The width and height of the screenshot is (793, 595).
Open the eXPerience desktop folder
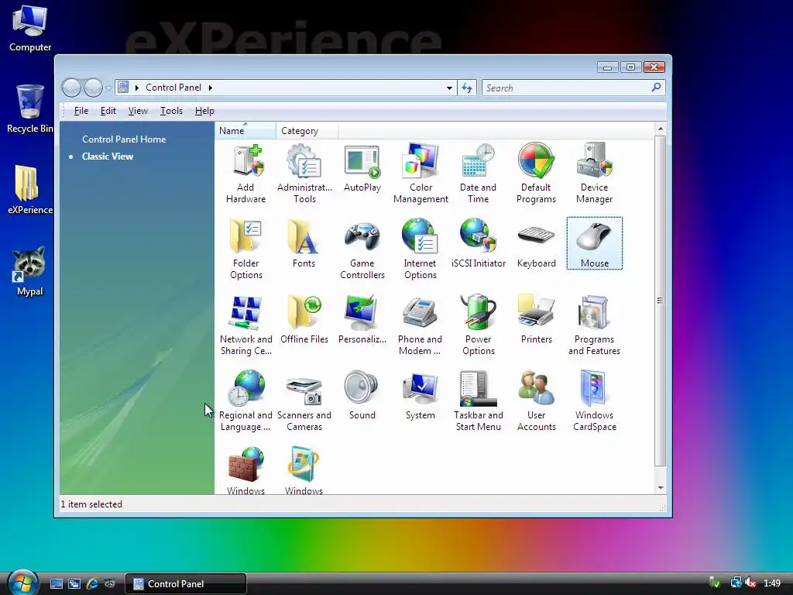(30, 191)
